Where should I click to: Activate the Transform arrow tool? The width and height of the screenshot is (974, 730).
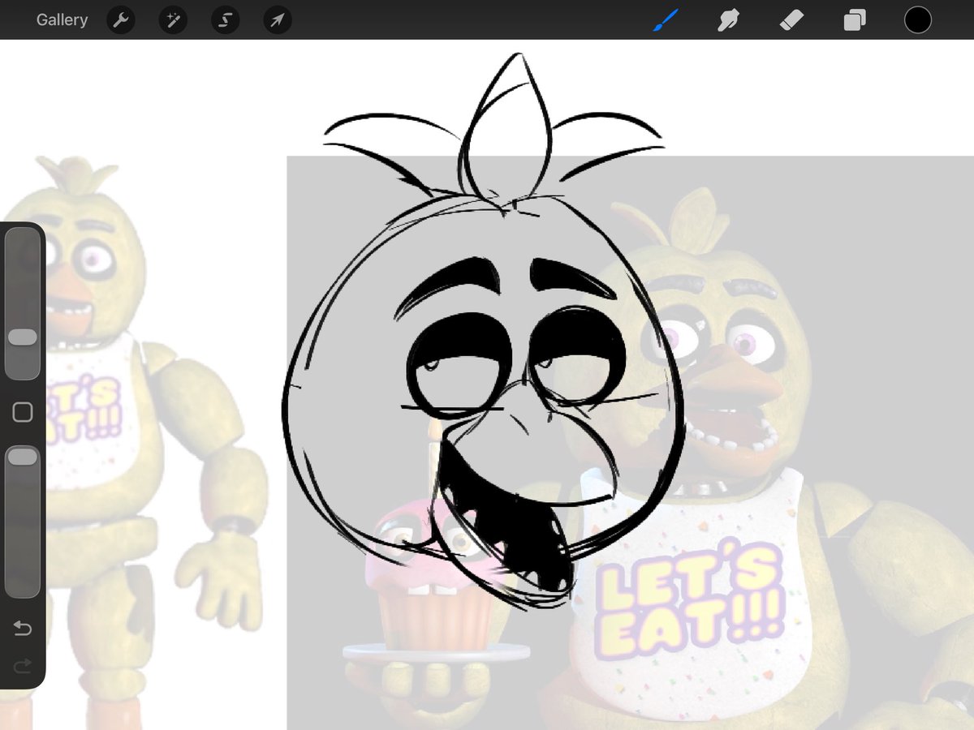pos(278,20)
